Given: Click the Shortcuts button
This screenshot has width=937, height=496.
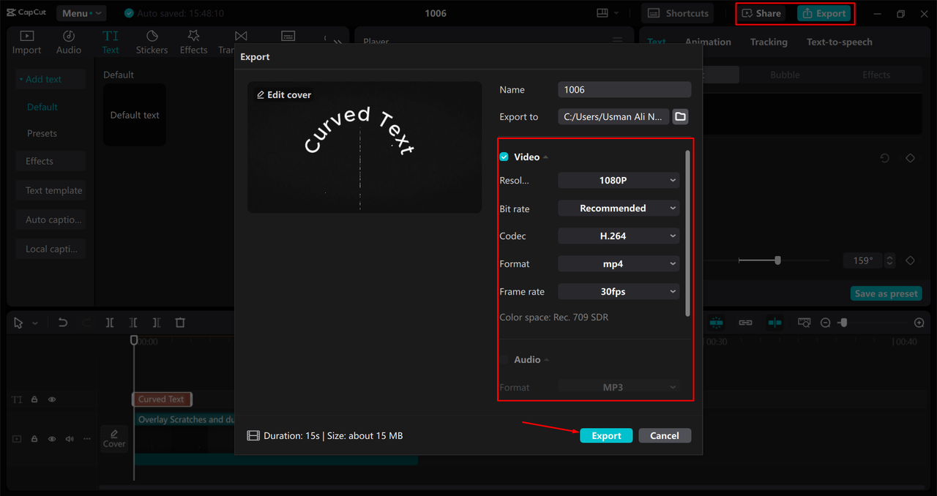Looking at the screenshot, I should point(679,13).
